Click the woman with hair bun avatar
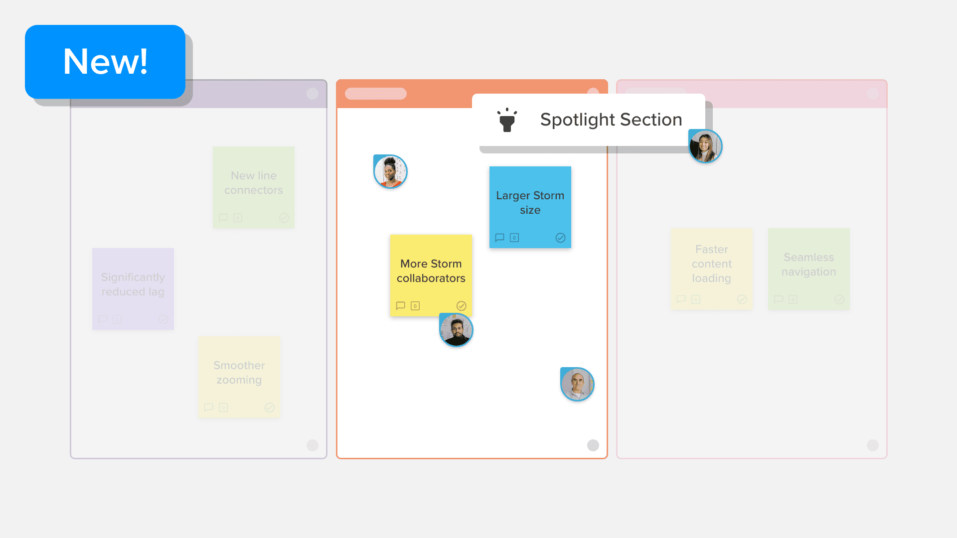The width and height of the screenshot is (957, 538). (390, 171)
